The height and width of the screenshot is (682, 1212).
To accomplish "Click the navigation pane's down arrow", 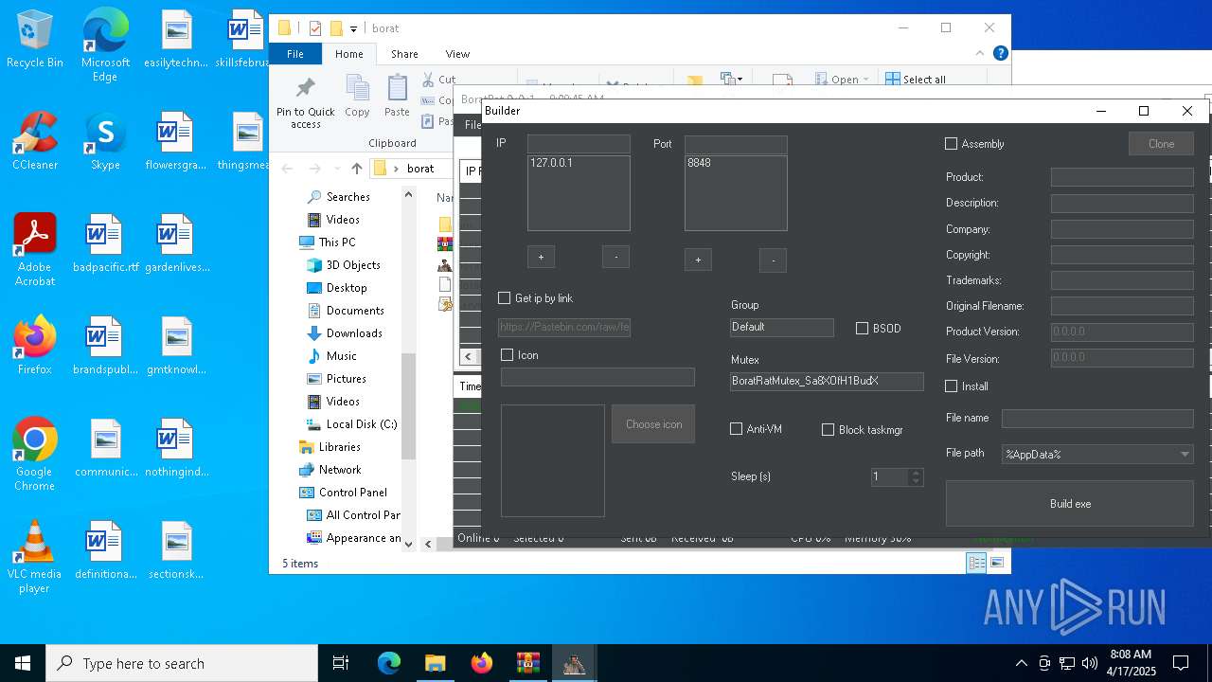I will tap(409, 544).
